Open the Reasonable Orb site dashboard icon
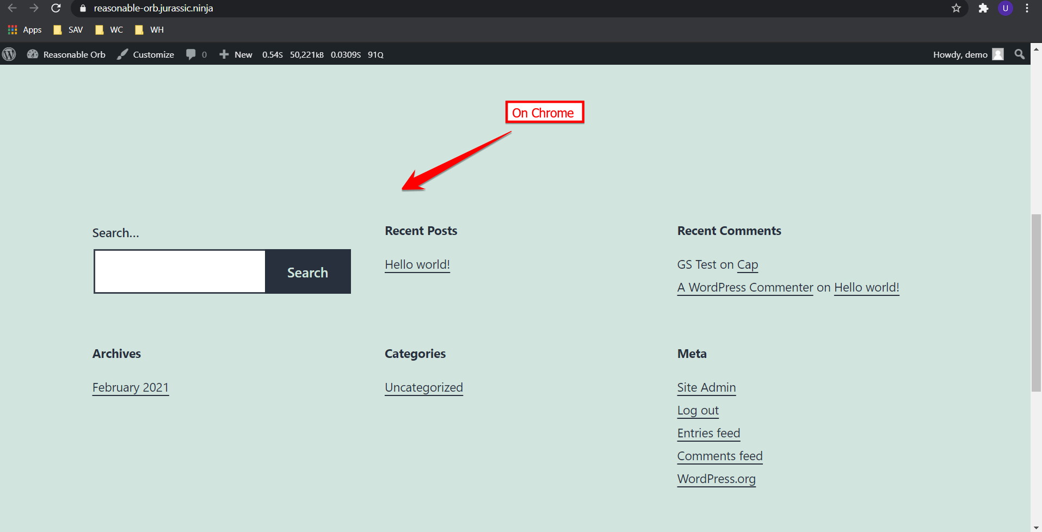The height and width of the screenshot is (532, 1042). click(x=33, y=54)
